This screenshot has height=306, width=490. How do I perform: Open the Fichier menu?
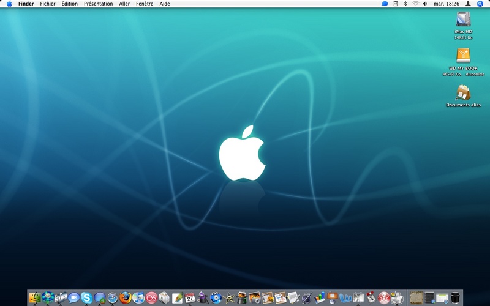click(x=47, y=4)
